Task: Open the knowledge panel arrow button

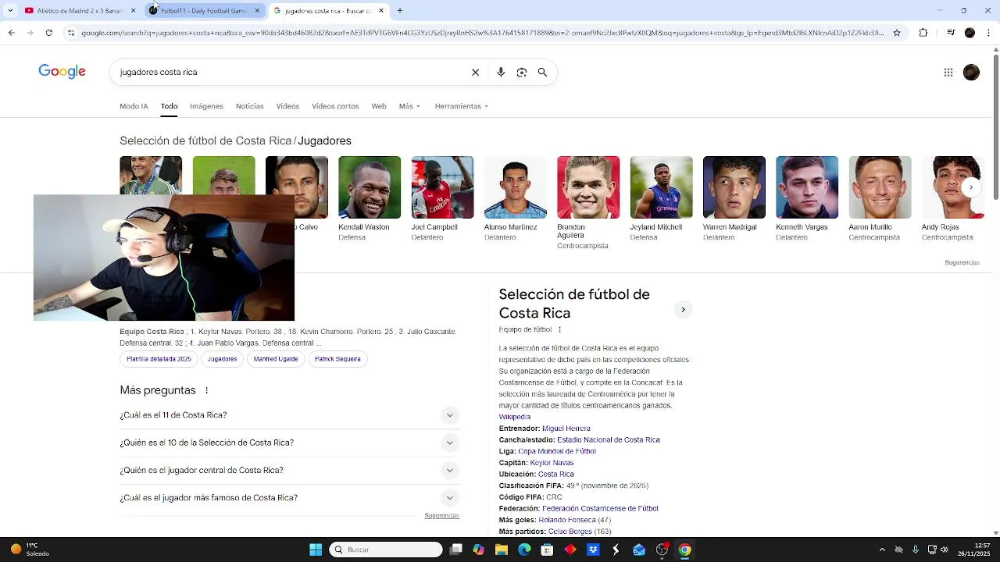Action: click(x=683, y=310)
